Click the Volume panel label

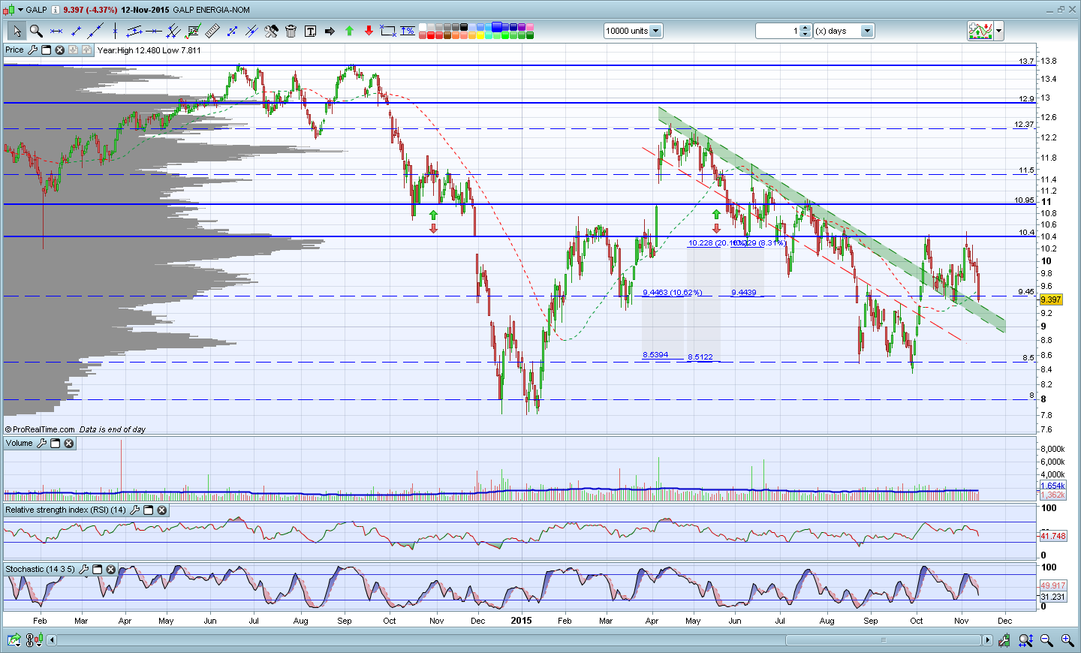coord(20,444)
